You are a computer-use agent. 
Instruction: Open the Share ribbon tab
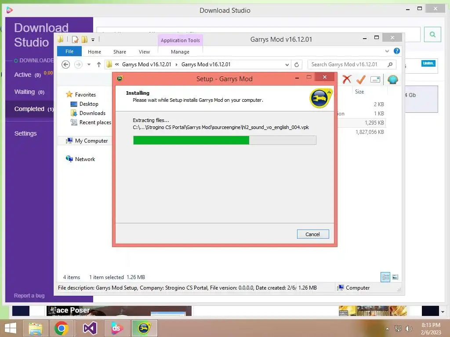pyautogui.click(x=120, y=52)
